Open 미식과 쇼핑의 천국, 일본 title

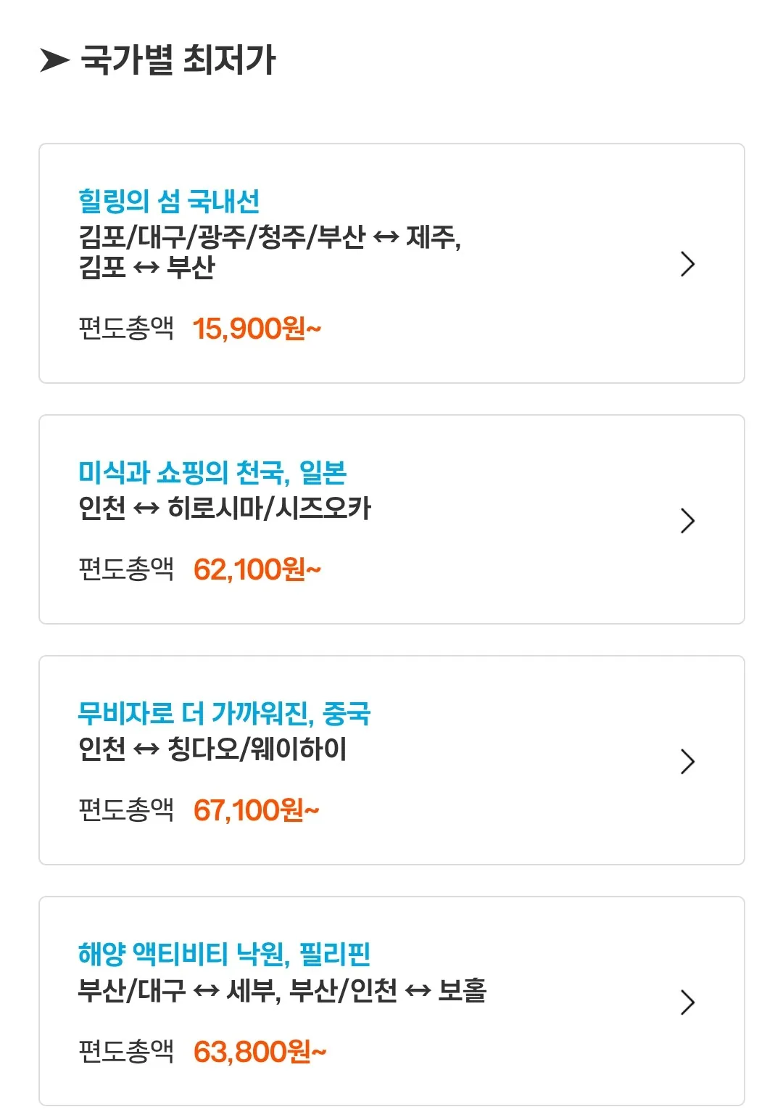tap(212, 472)
